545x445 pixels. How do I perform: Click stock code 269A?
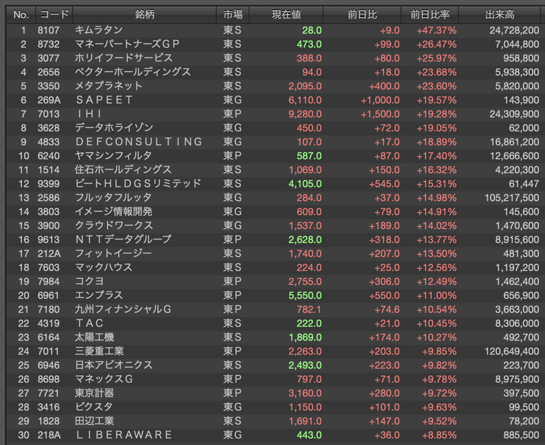point(49,100)
